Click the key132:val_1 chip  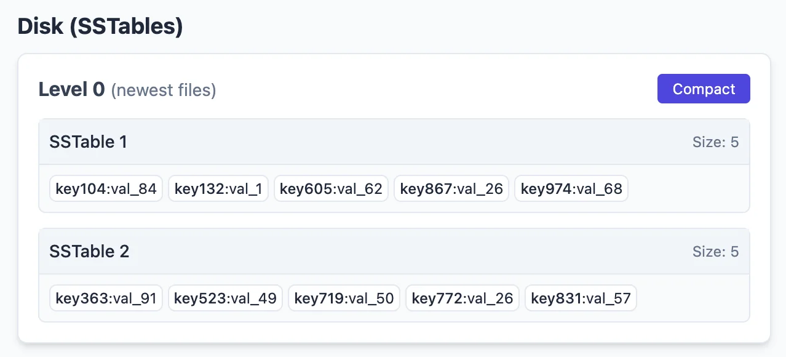pyautogui.click(x=218, y=188)
